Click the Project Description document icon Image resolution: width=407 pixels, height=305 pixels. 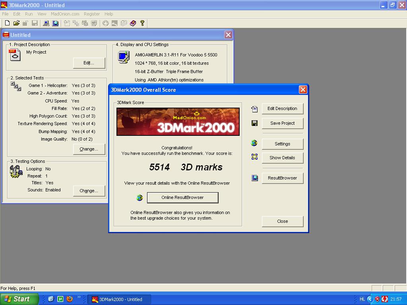point(15,55)
